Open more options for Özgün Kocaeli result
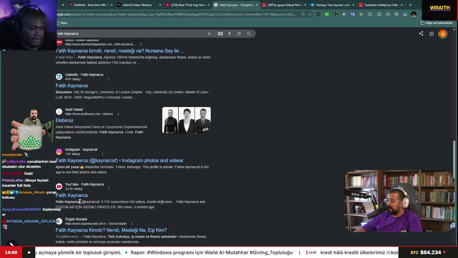The width and height of the screenshot is (458, 258). [x=132, y=224]
